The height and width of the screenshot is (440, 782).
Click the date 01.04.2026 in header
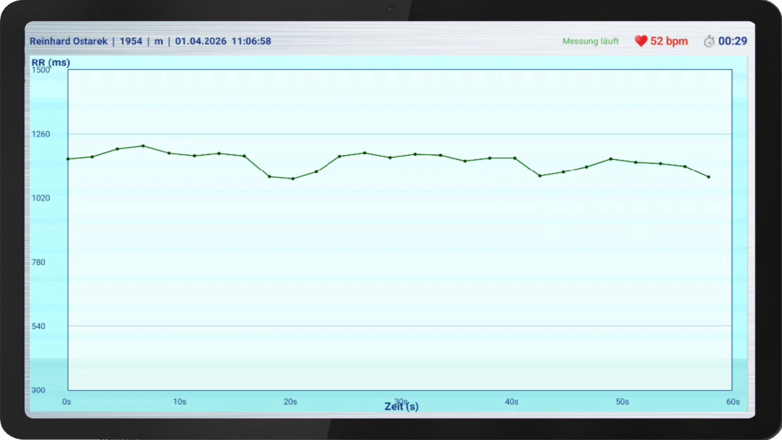pos(200,41)
